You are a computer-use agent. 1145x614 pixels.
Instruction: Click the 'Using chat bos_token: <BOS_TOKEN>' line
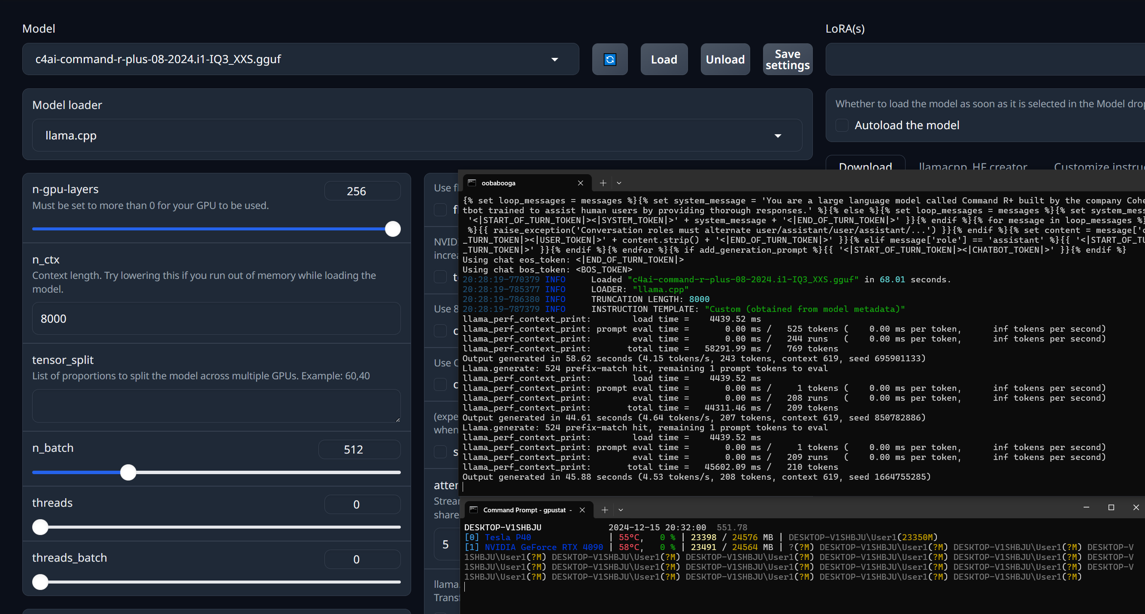pos(547,269)
